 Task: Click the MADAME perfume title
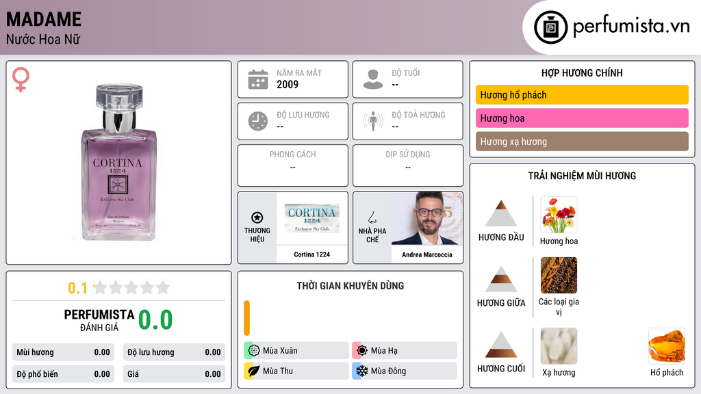pos(44,19)
